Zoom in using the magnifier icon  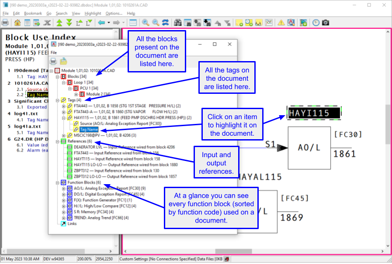click(x=145, y=22)
